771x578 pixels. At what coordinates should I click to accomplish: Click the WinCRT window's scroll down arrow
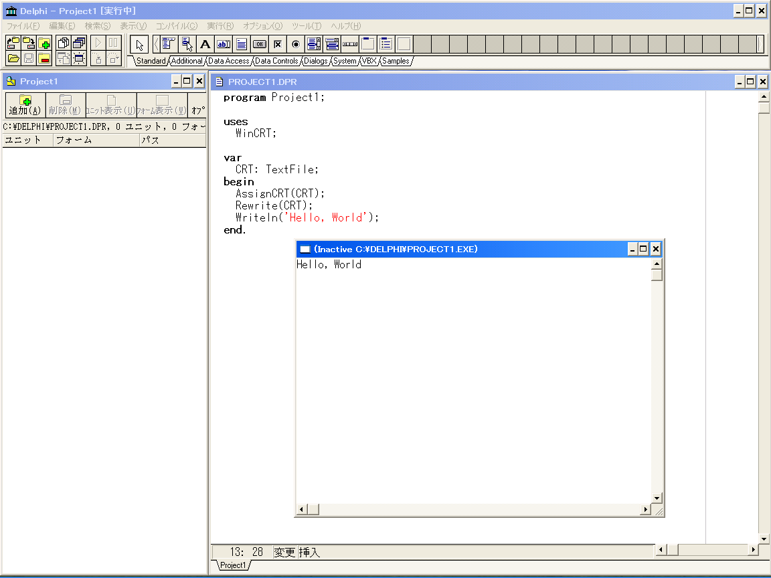pyautogui.click(x=657, y=498)
